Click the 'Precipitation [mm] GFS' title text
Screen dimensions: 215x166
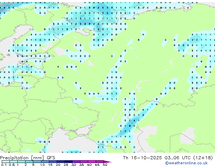pyautogui.click(x=27, y=158)
